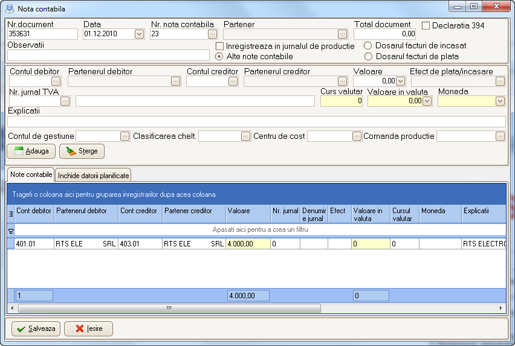Click Partener field browse button

[342, 34]
